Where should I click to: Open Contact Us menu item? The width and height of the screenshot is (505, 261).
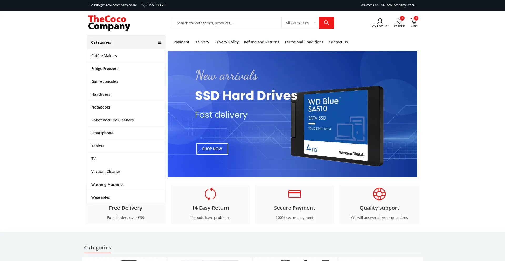coord(338,42)
